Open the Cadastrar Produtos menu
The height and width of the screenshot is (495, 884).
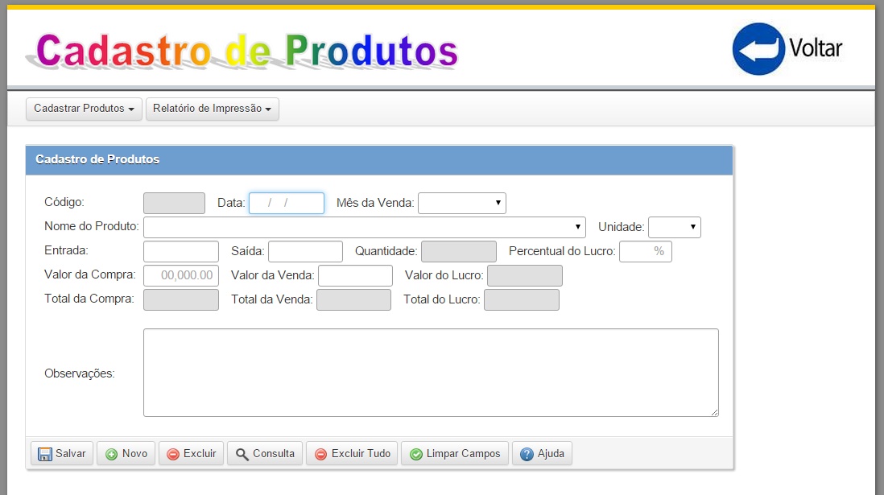click(84, 109)
